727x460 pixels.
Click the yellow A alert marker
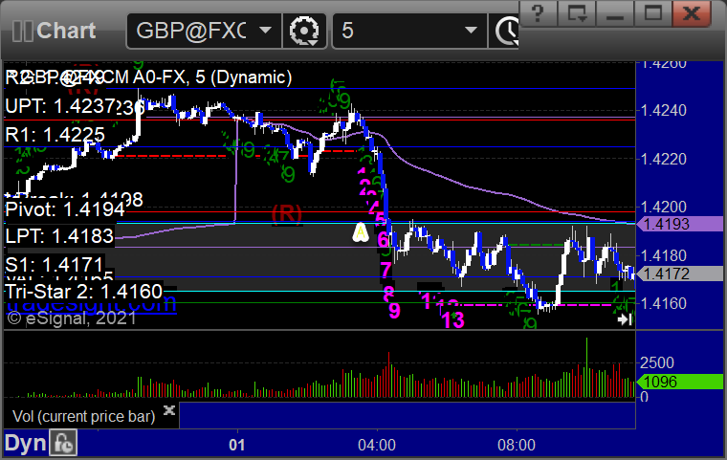(361, 232)
